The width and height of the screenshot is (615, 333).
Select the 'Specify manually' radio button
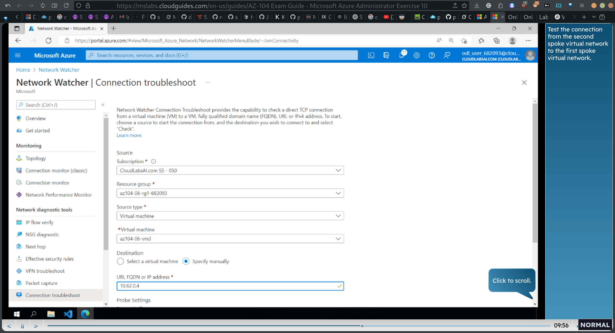tap(186, 261)
